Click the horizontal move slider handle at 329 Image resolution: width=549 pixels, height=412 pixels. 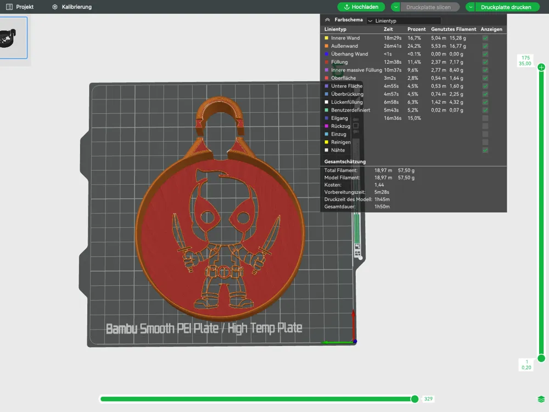click(414, 399)
